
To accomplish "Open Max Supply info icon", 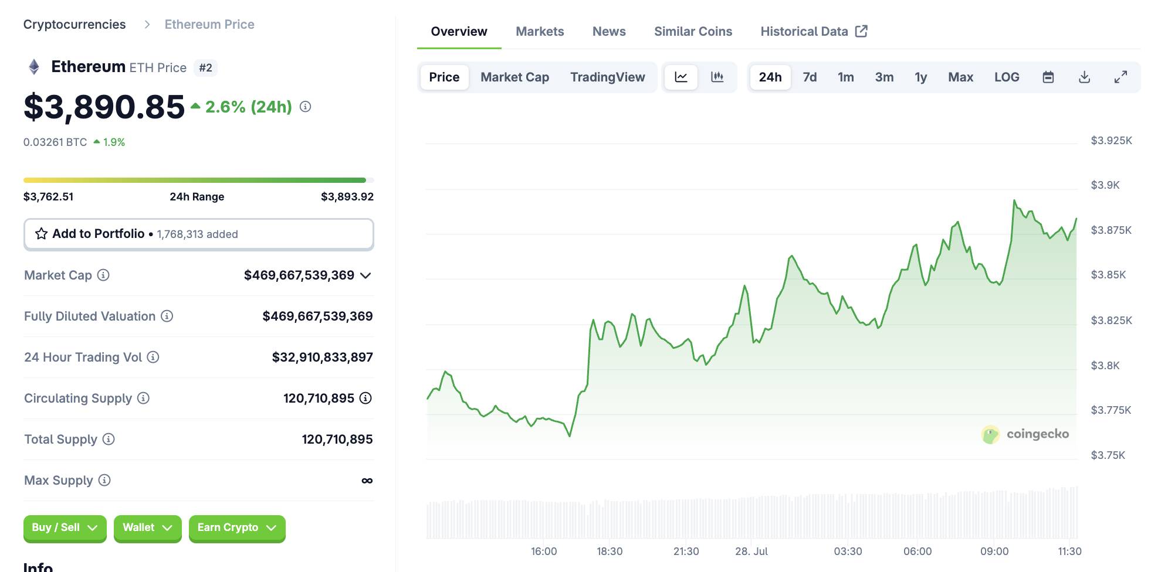I will pyautogui.click(x=104, y=480).
